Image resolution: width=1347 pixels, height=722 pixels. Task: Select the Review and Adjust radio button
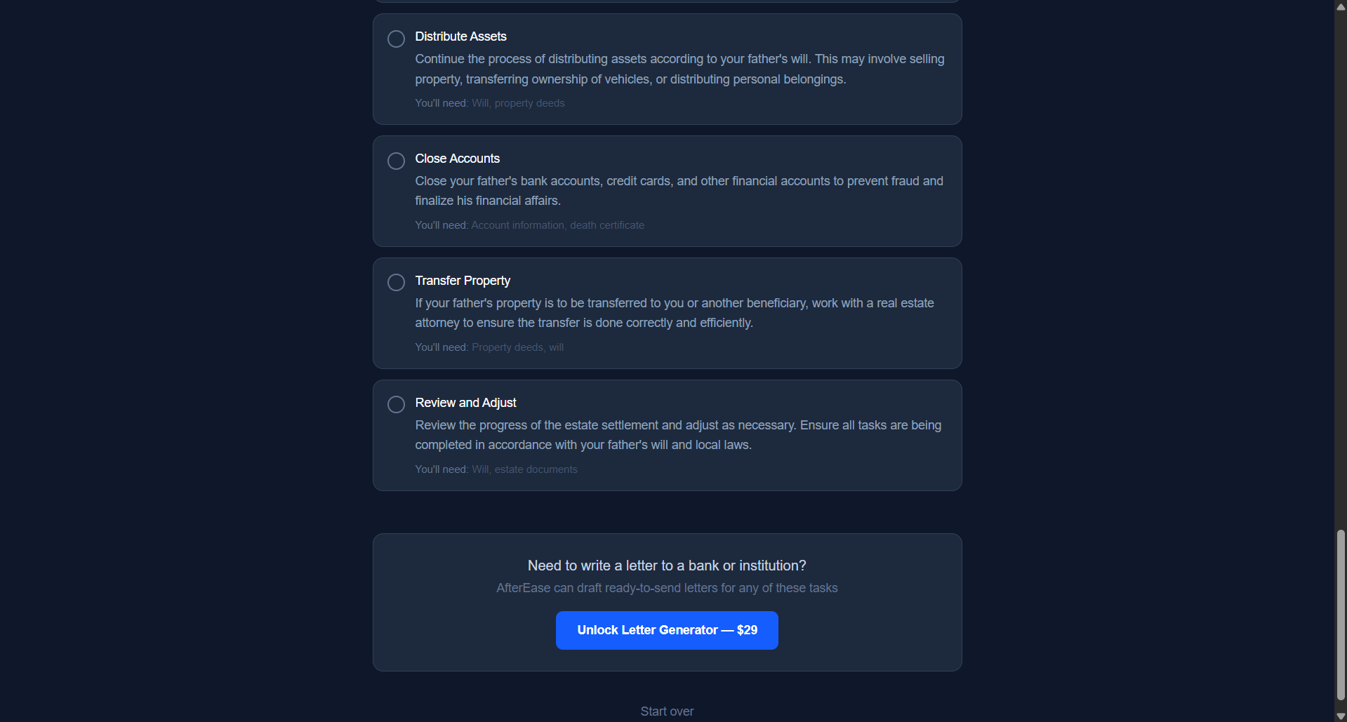coord(395,404)
